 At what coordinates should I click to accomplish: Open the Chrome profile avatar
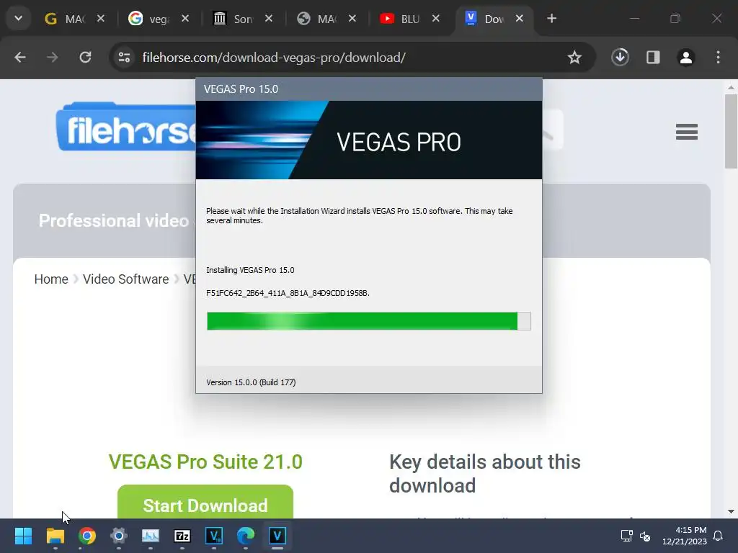tap(686, 58)
